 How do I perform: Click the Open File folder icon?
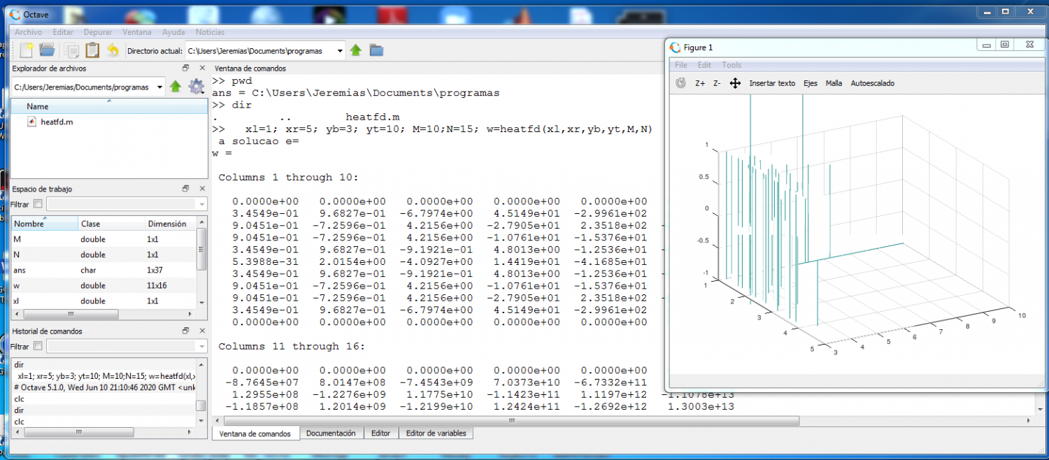(x=47, y=50)
